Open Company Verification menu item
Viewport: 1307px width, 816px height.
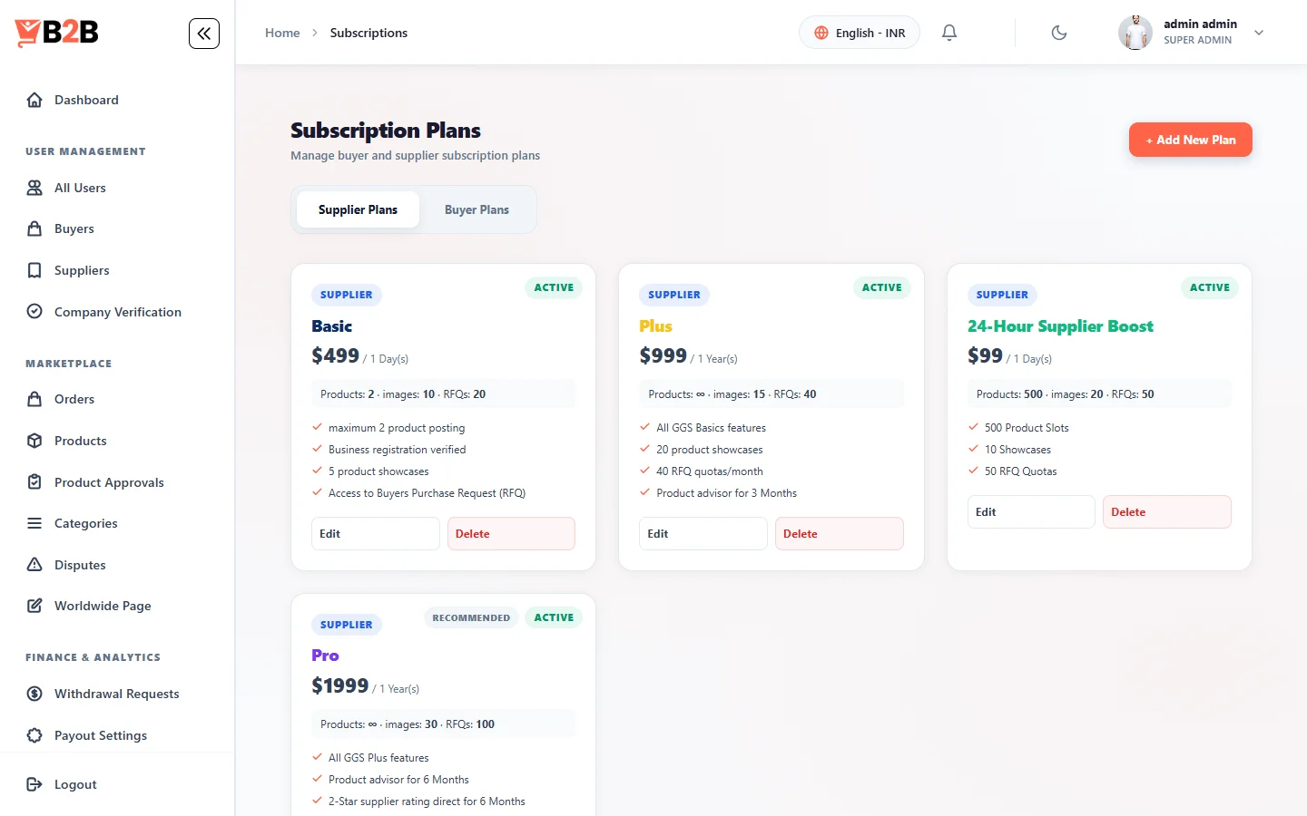click(x=117, y=312)
